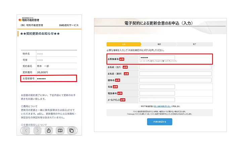Click the お客様番号 input field
The height and width of the screenshot is (150, 243).
coord(157,58)
